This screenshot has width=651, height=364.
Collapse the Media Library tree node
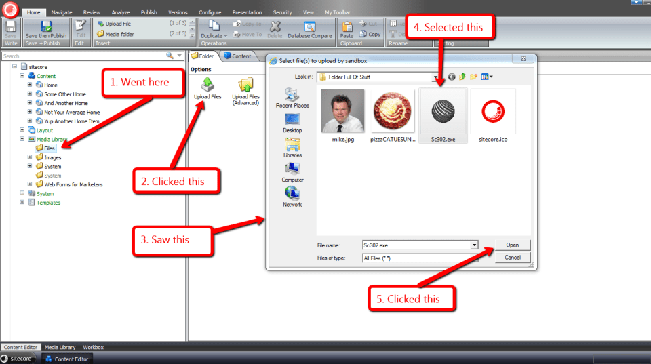pos(22,139)
